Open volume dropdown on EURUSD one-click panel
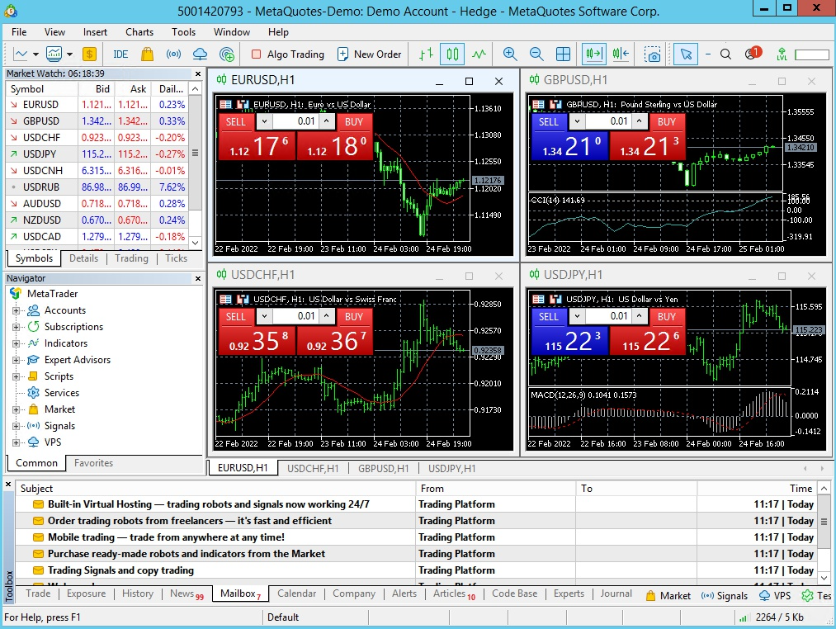836x629 pixels. coord(264,121)
